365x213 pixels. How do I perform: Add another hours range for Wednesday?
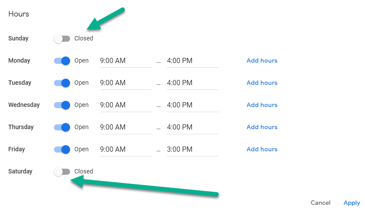pos(262,105)
